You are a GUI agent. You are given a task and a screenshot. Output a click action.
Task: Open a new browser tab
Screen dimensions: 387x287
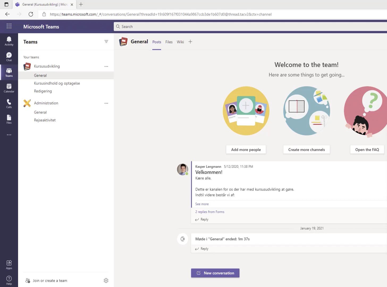[81, 4]
